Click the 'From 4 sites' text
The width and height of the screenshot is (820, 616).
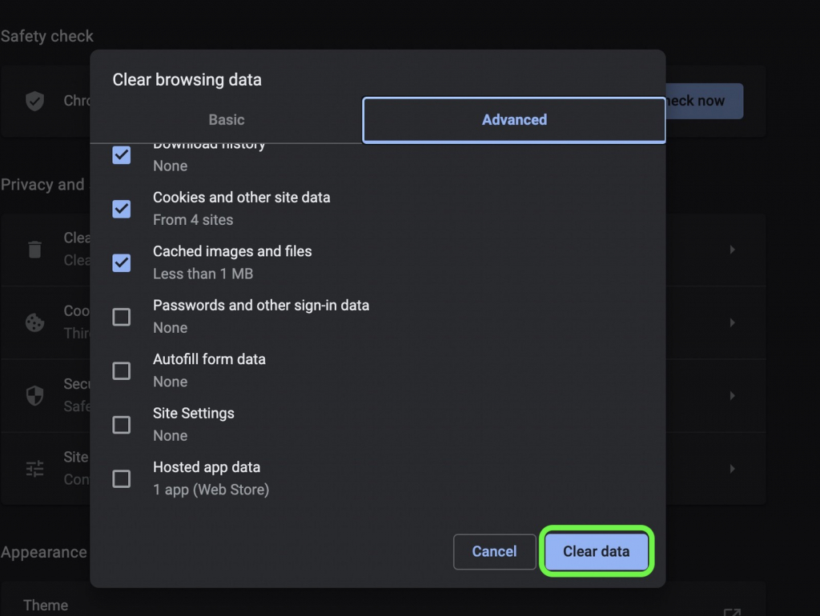[x=193, y=220]
